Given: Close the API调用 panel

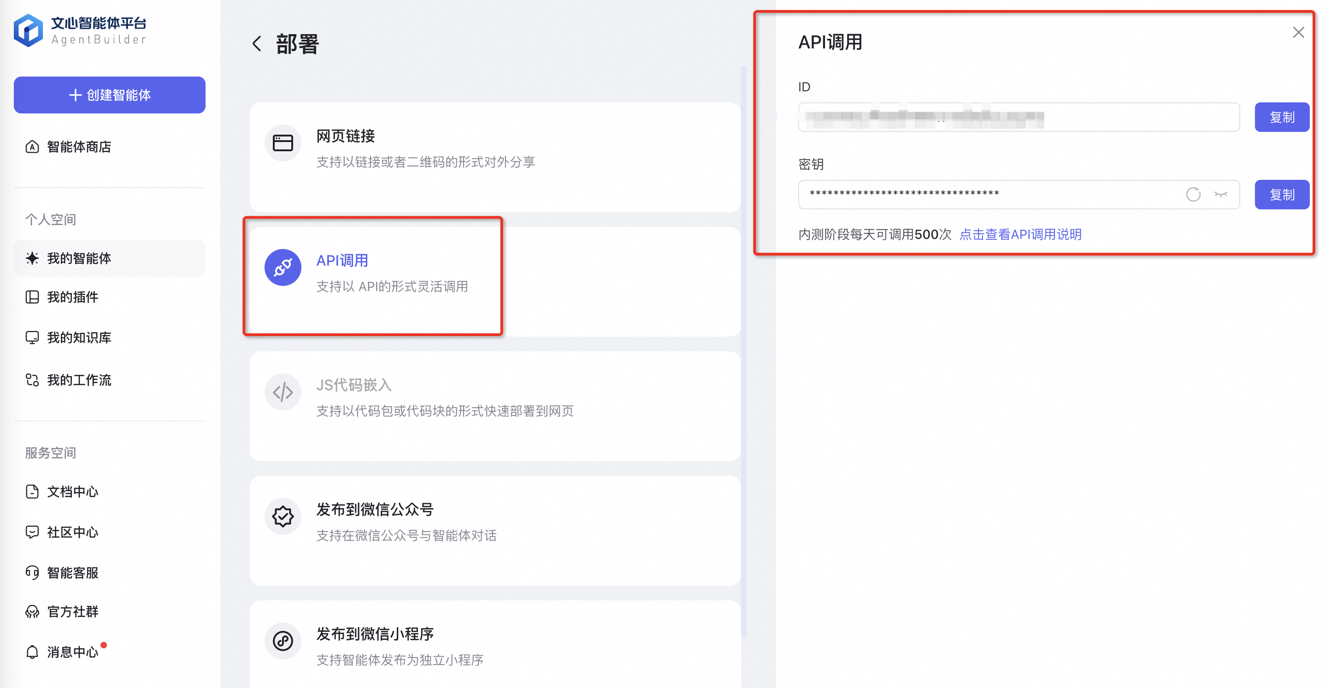Looking at the screenshot, I should (x=1298, y=33).
